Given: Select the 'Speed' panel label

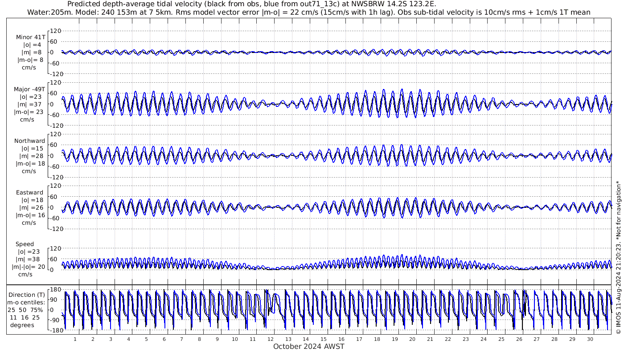Looking at the screenshot, I should click(x=25, y=245).
